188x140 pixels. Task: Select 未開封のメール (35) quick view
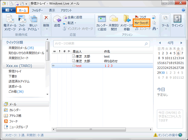21,48
